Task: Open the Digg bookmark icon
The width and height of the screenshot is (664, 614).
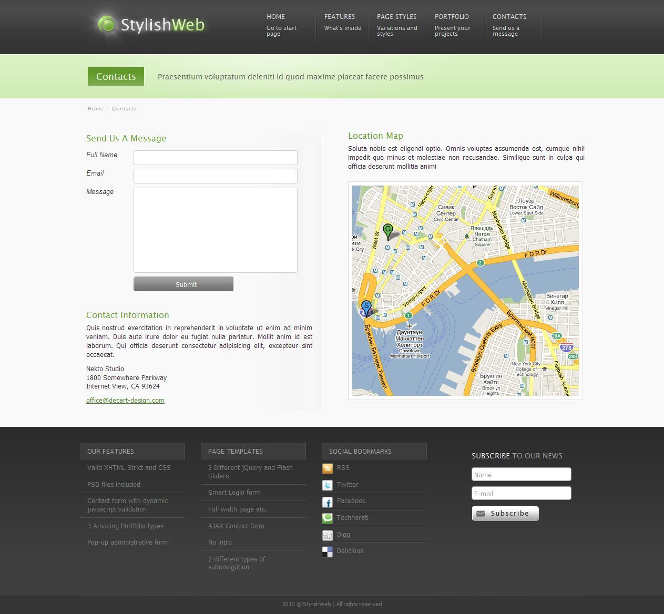Action: click(x=328, y=534)
